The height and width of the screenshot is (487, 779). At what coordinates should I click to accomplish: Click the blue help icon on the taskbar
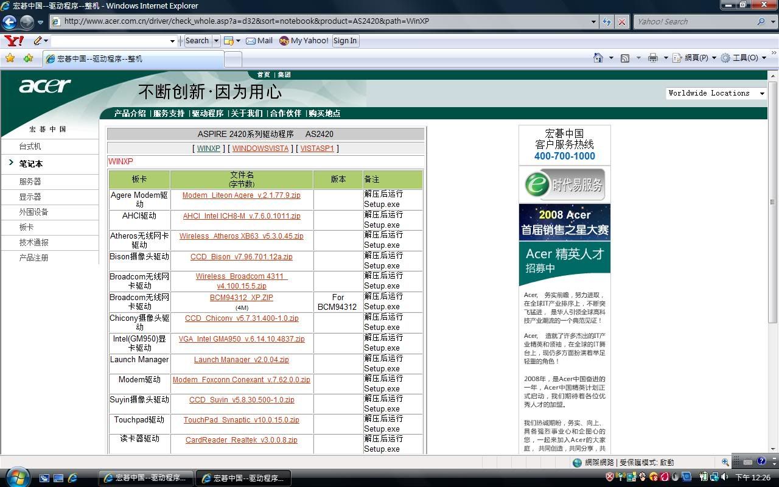pyautogui.click(x=761, y=462)
